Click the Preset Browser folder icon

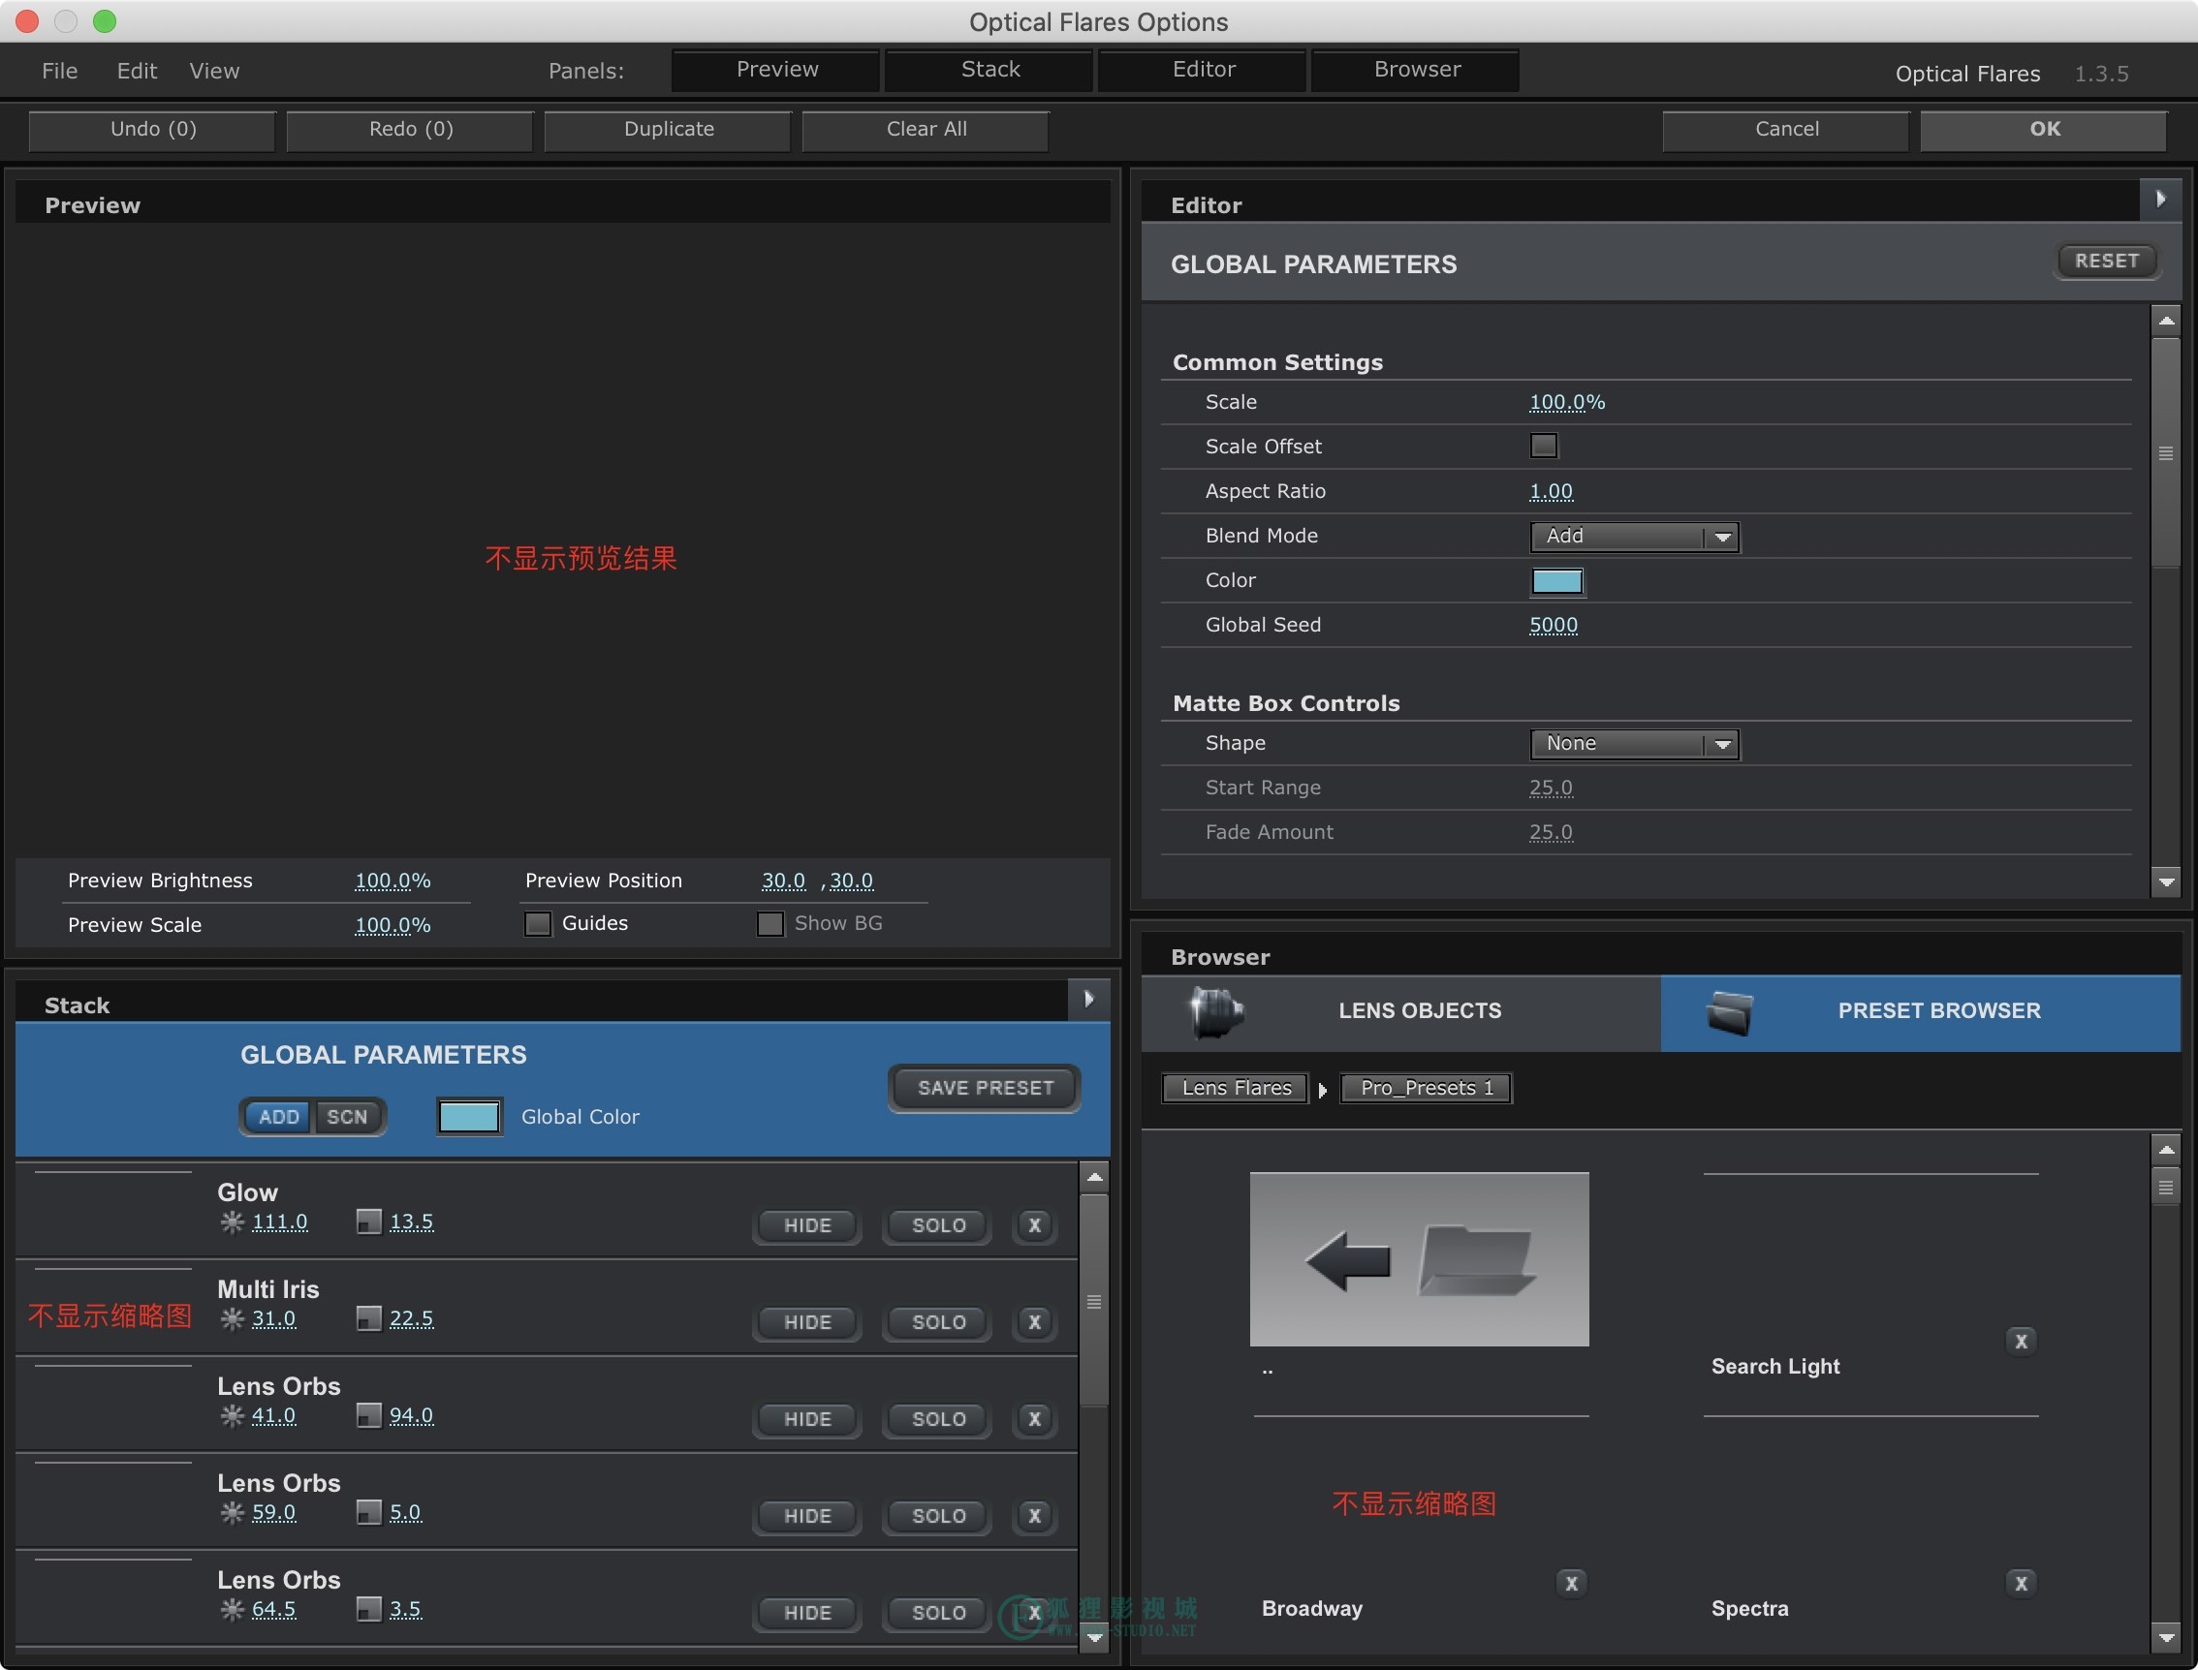click(1730, 1012)
